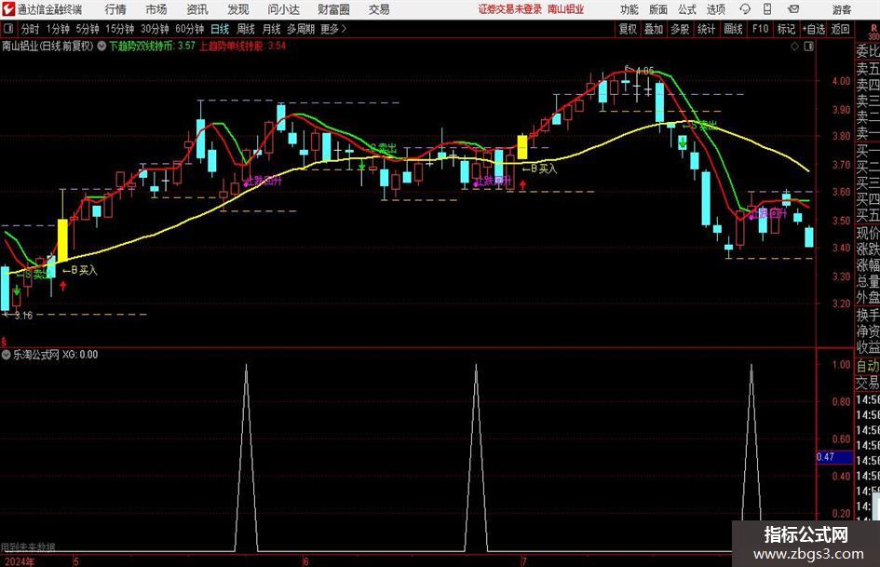This screenshot has width=880, height=567.
Task: Open the 问小达 menu
Action: tap(283, 9)
